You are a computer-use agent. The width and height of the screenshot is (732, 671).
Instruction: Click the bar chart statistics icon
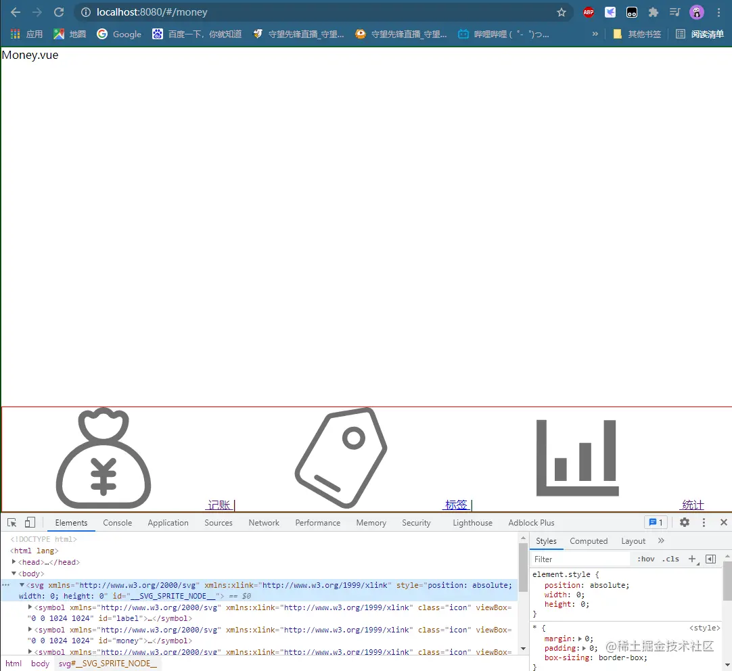coord(578,458)
